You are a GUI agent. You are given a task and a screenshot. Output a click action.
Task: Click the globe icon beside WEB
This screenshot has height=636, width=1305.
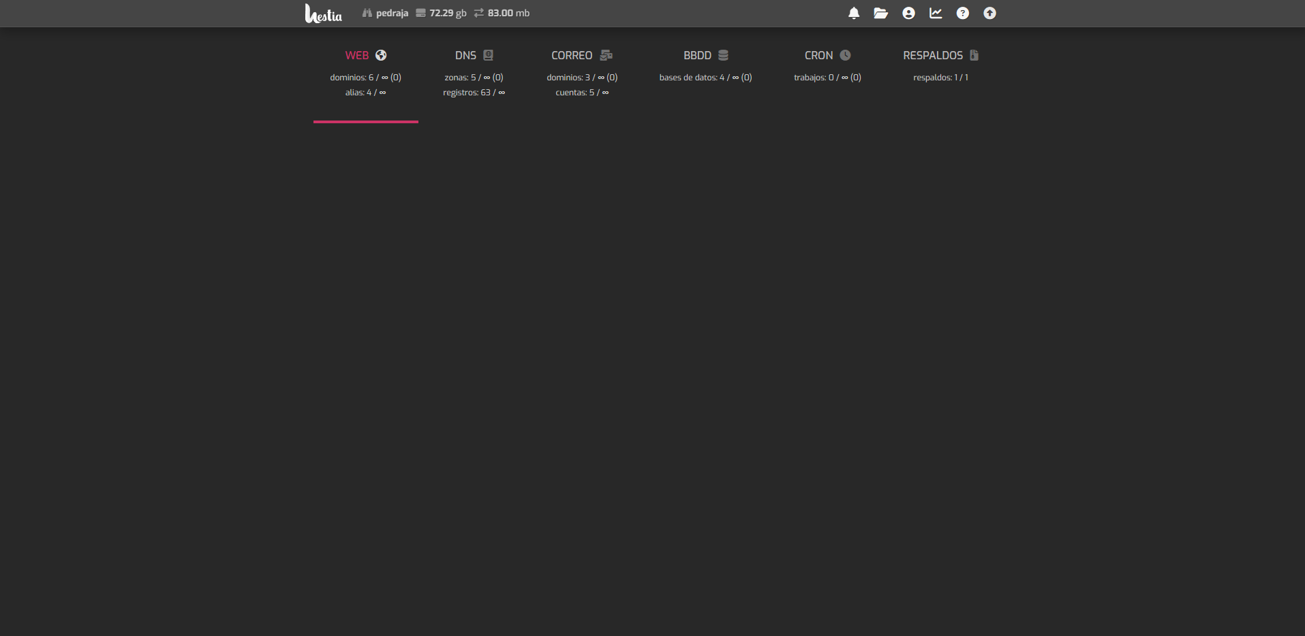[x=381, y=55]
